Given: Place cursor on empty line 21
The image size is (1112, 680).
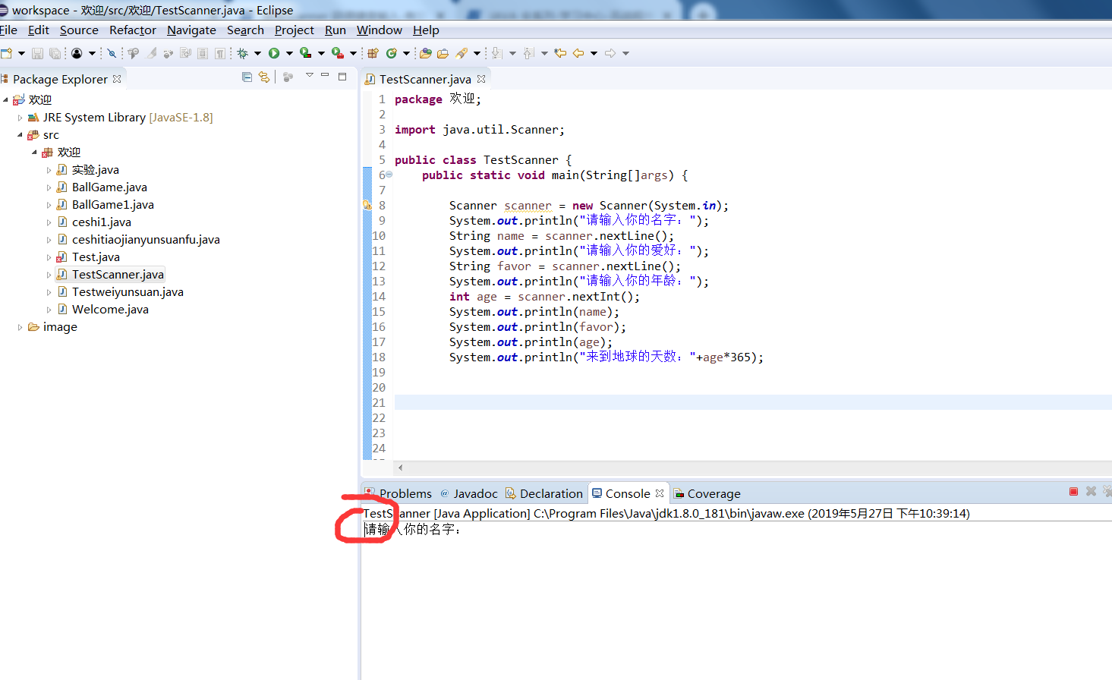Looking at the screenshot, I should (753, 402).
